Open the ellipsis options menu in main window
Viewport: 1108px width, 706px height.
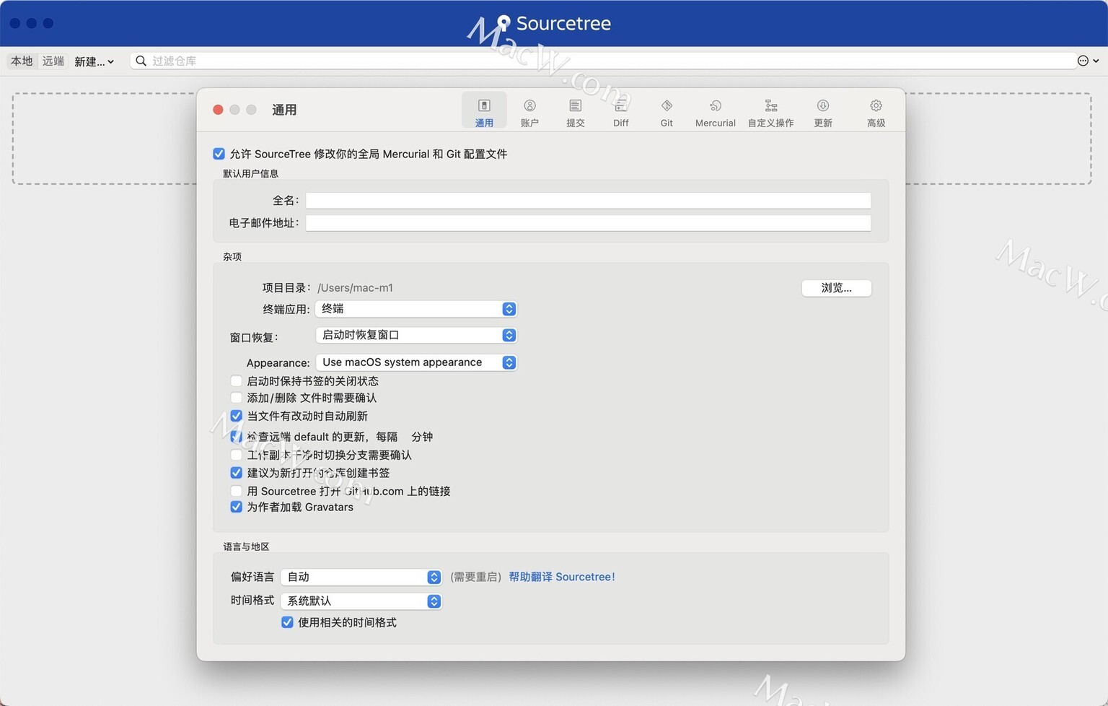pyautogui.click(x=1088, y=61)
